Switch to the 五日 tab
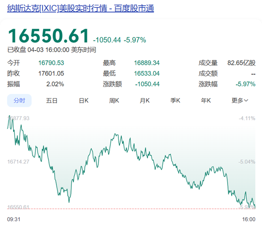 click(52, 101)
